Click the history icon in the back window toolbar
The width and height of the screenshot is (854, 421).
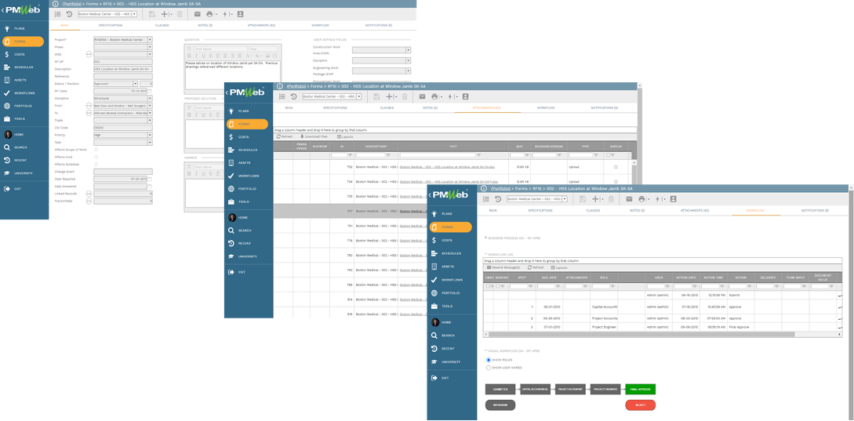point(69,14)
